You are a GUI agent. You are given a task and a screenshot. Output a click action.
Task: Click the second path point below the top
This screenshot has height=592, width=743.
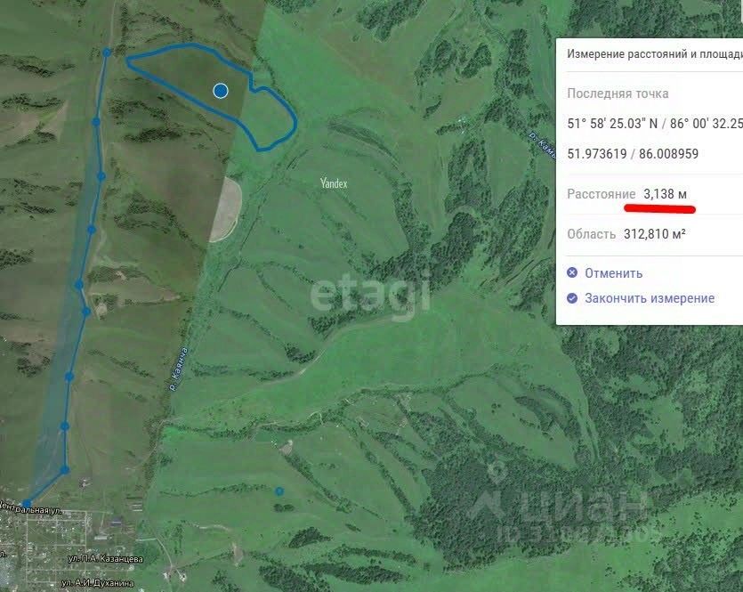point(96,122)
